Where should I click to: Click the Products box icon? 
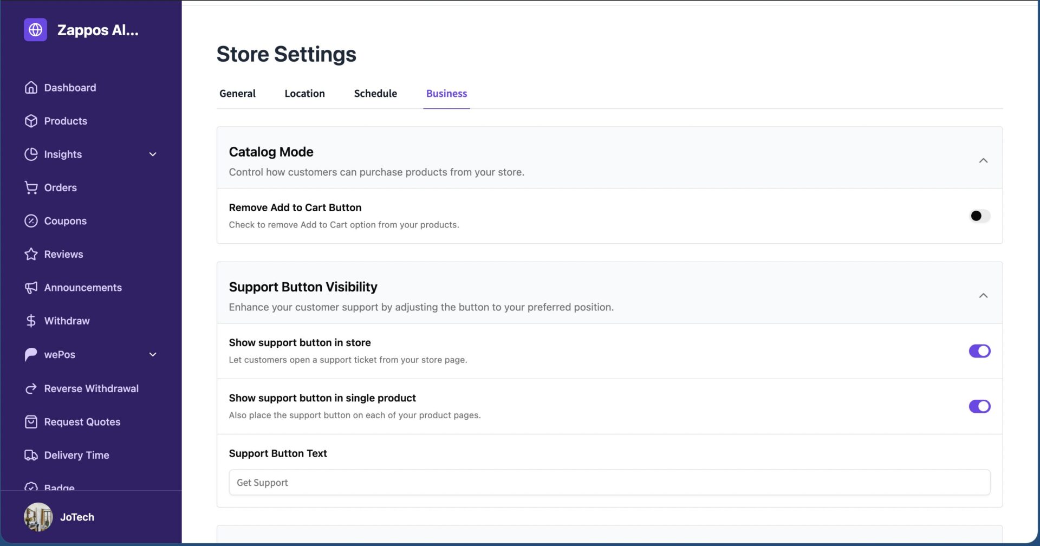(31, 121)
